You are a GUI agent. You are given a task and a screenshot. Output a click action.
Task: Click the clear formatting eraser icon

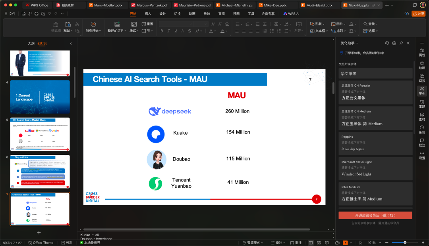pos(226,24)
